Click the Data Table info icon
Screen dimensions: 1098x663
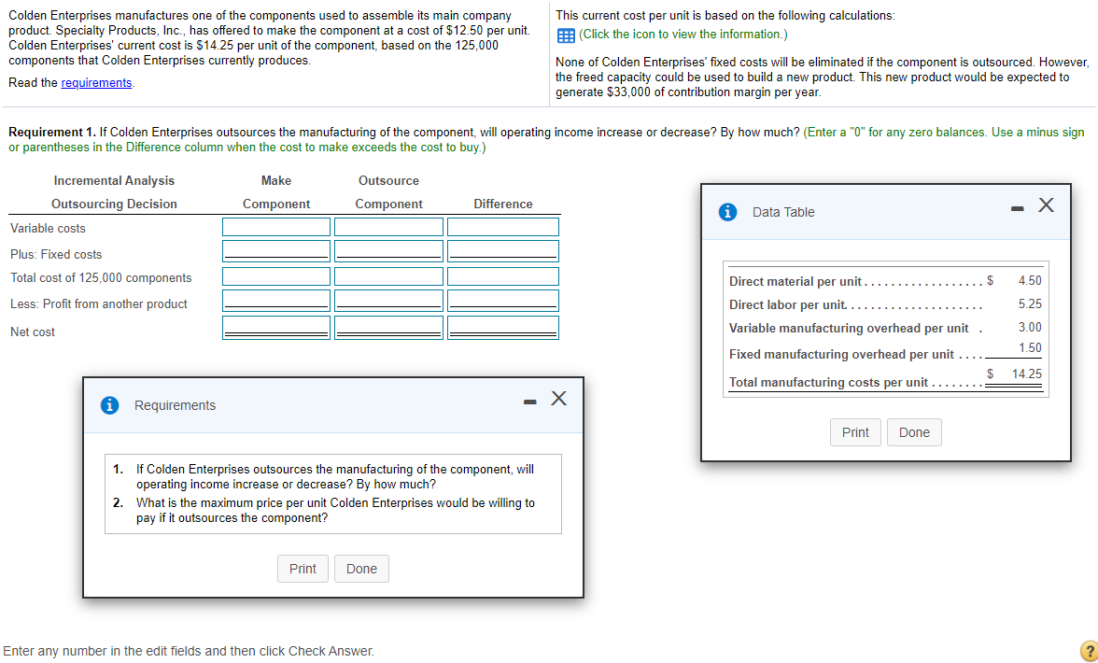tap(727, 212)
